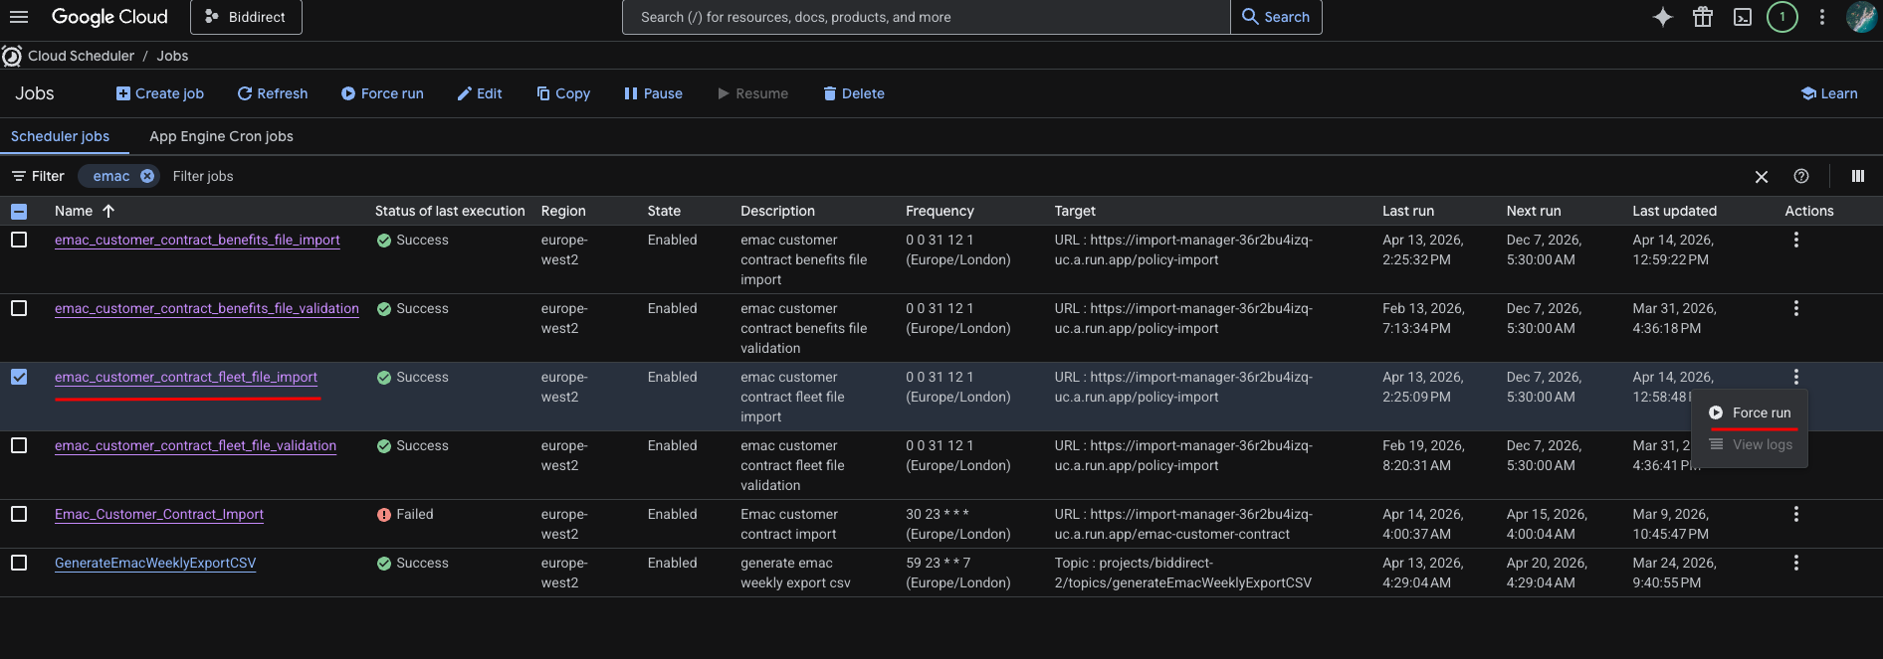Open the filter help icon
Viewport: 1883px width, 659px height.
pyautogui.click(x=1801, y=176)
